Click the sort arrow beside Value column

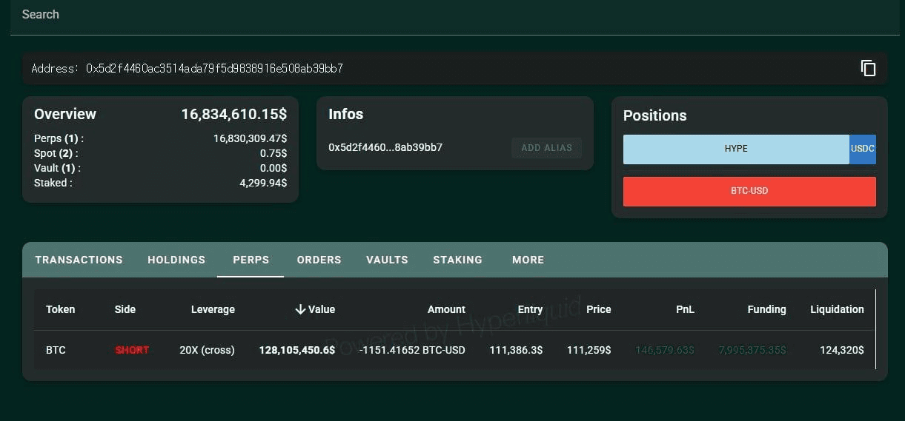[300, 309]
